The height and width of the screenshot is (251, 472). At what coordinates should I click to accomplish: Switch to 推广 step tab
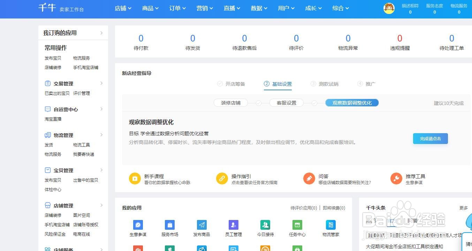click(x=367, y=84)
